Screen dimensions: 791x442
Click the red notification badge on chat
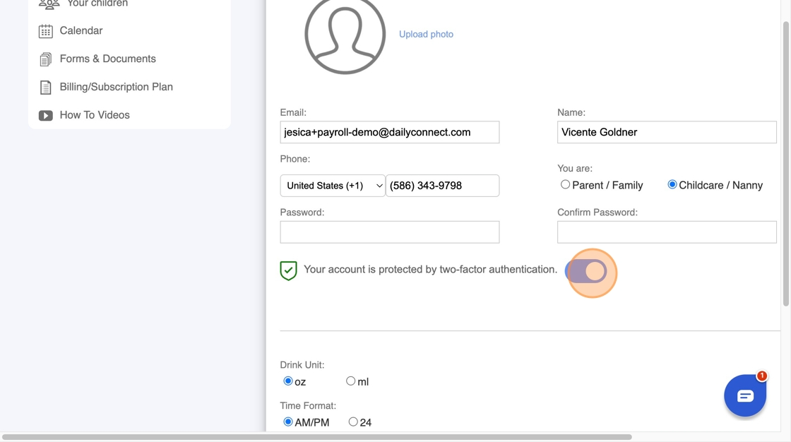pos(762,376)
